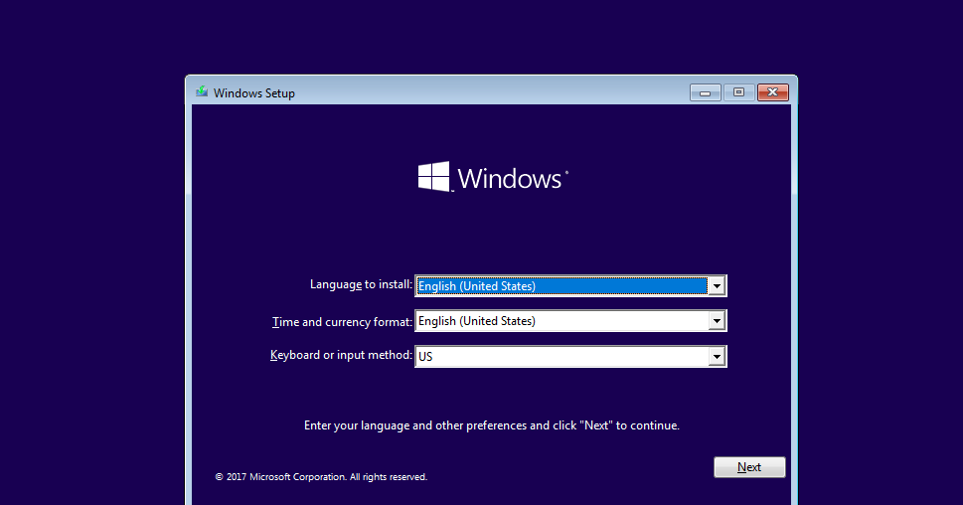Click the '© 2017 Microsoft Corporation' copyright text
This screenshot has width=963, height=505.
point(321,477)
